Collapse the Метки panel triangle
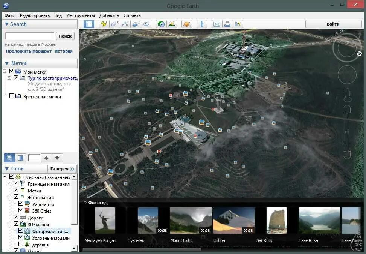Screen dimensions: 366x254 6,63
